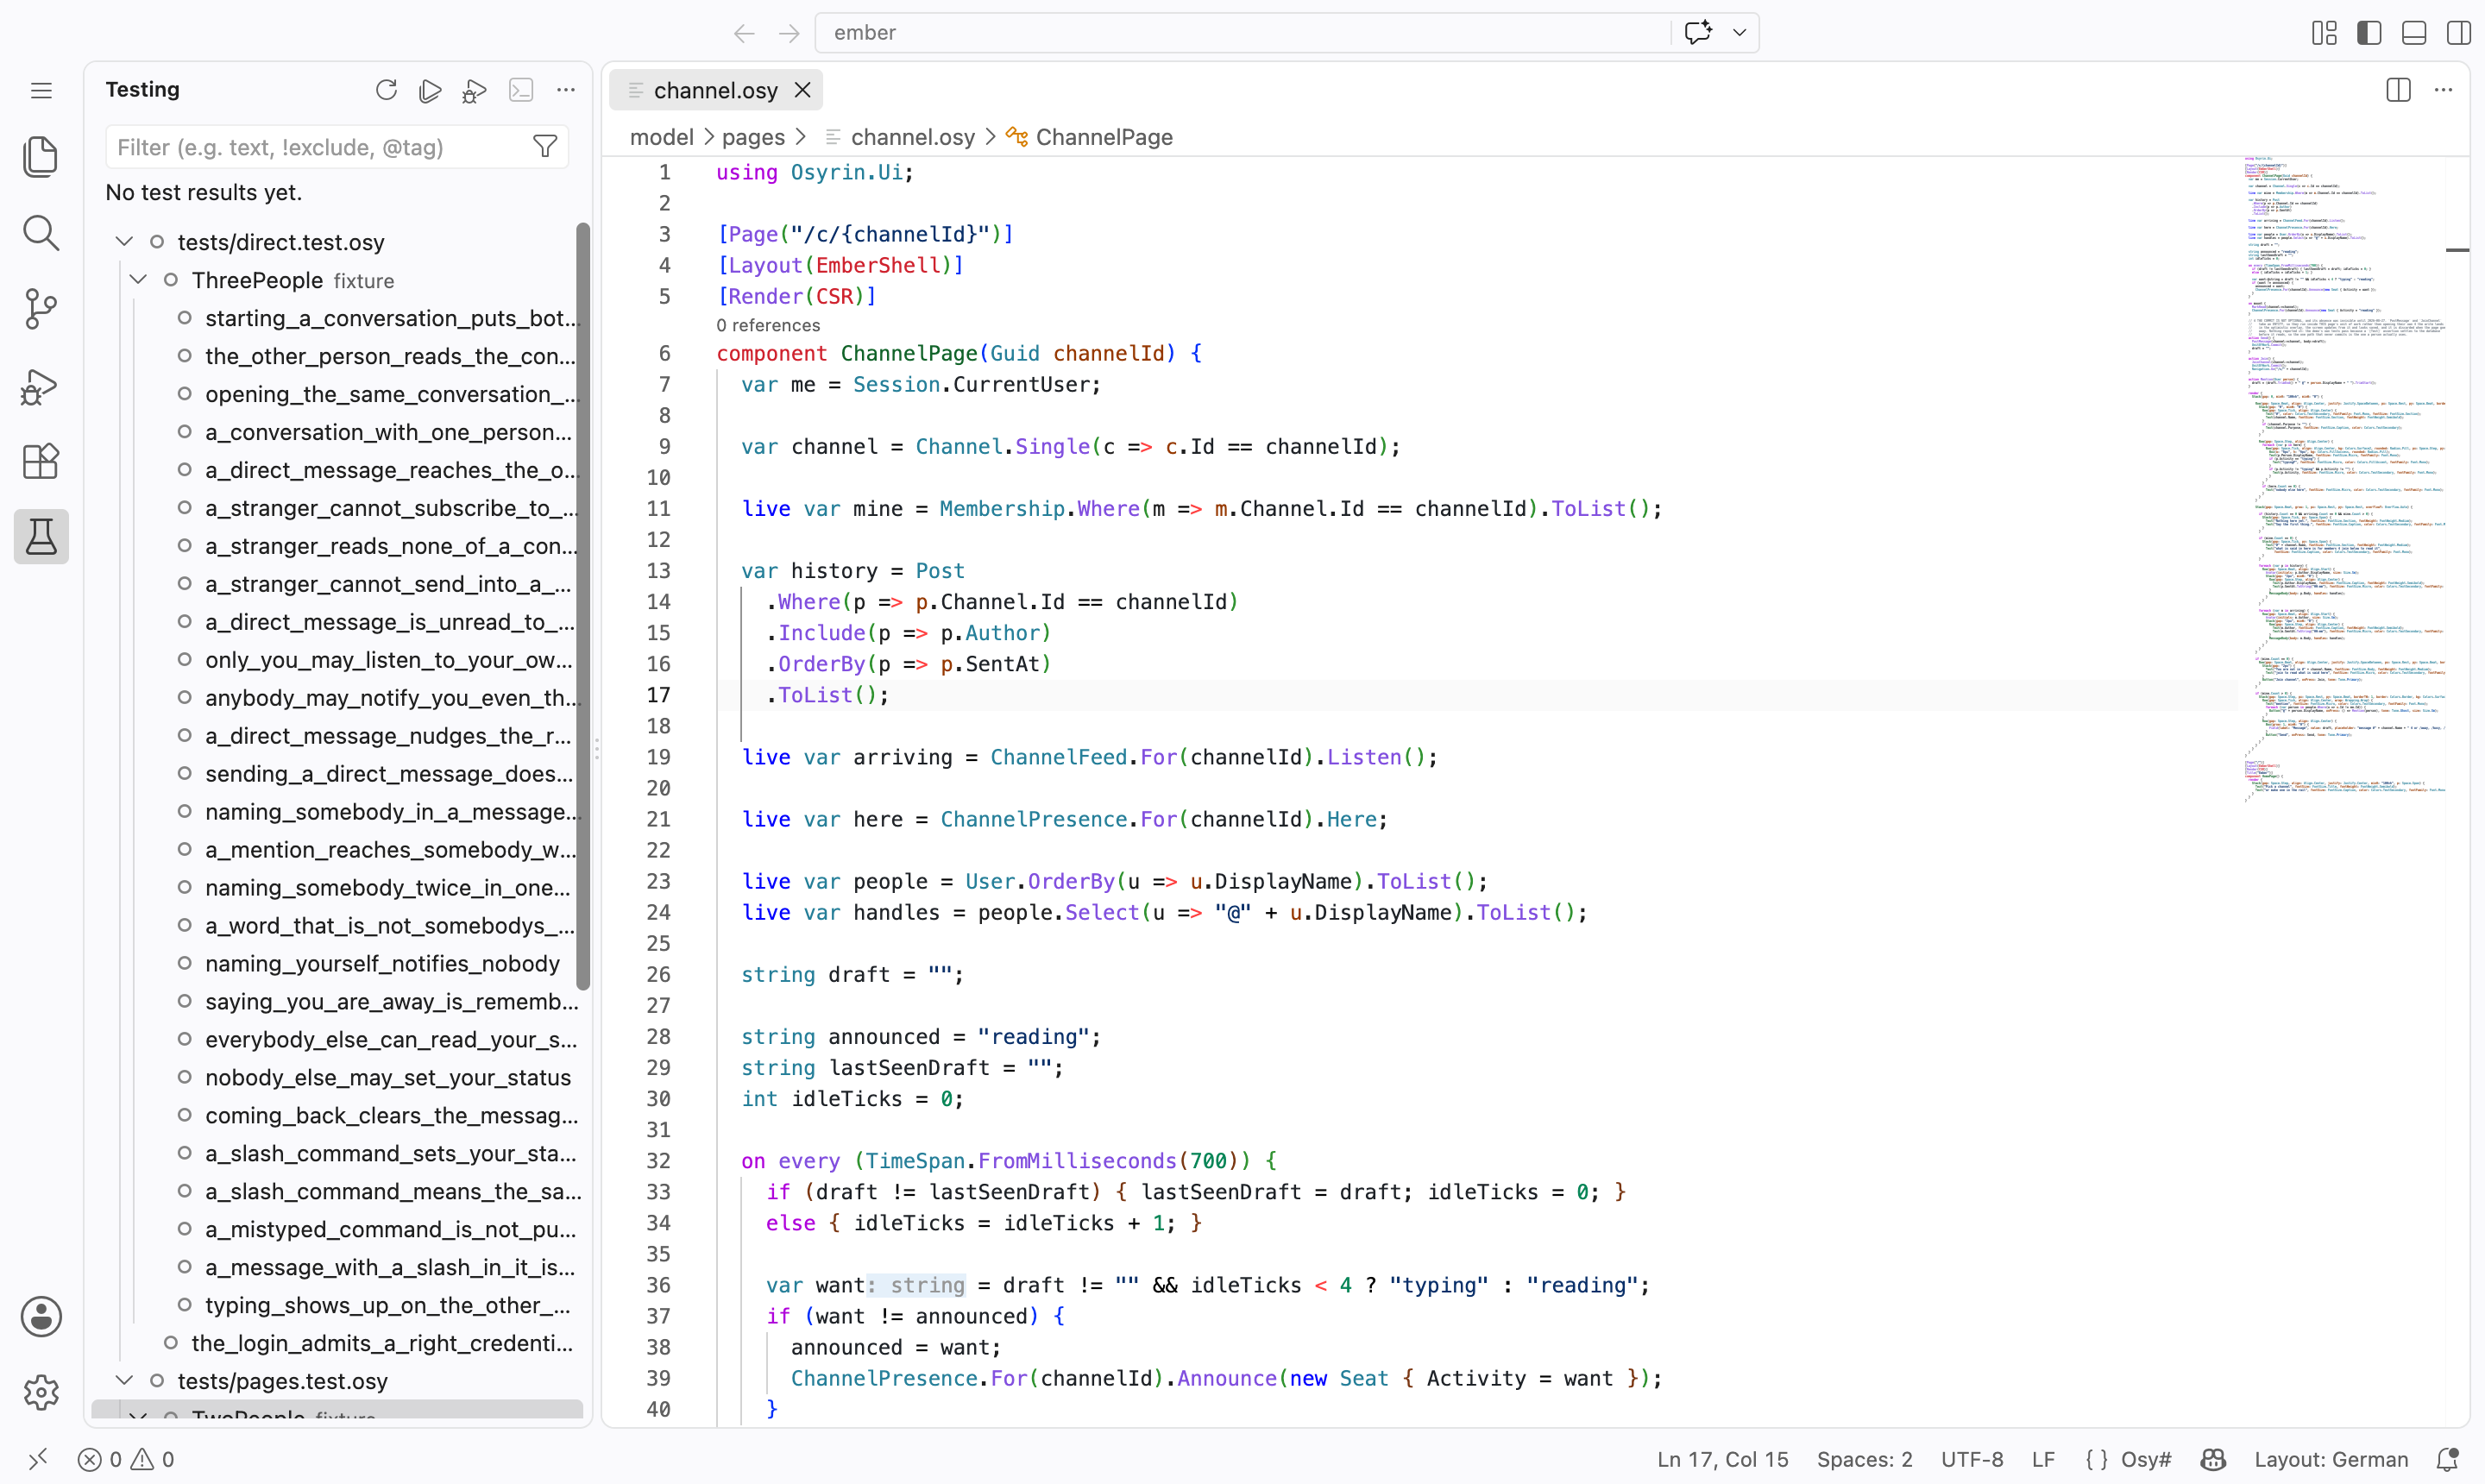Open the Accounts menu icon
Image resolution: width=2485 pixels, height=1484 pixels.
pos(41,1317)
